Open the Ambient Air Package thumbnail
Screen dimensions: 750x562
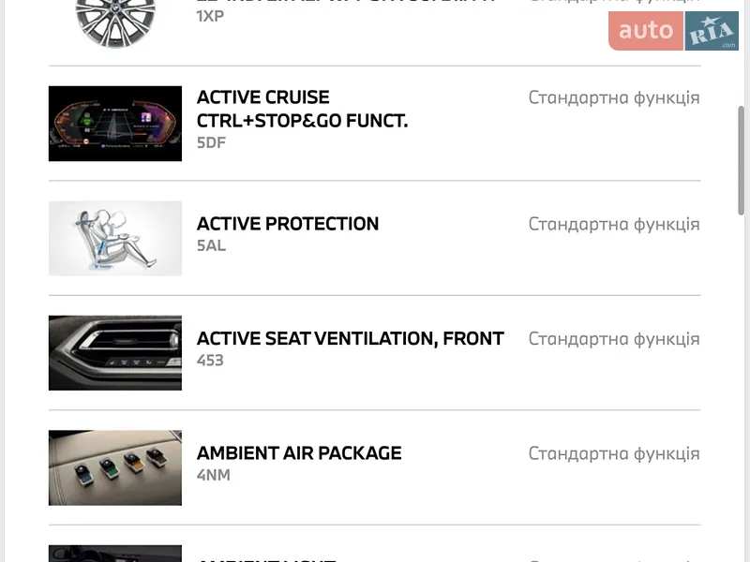[115, 467]
